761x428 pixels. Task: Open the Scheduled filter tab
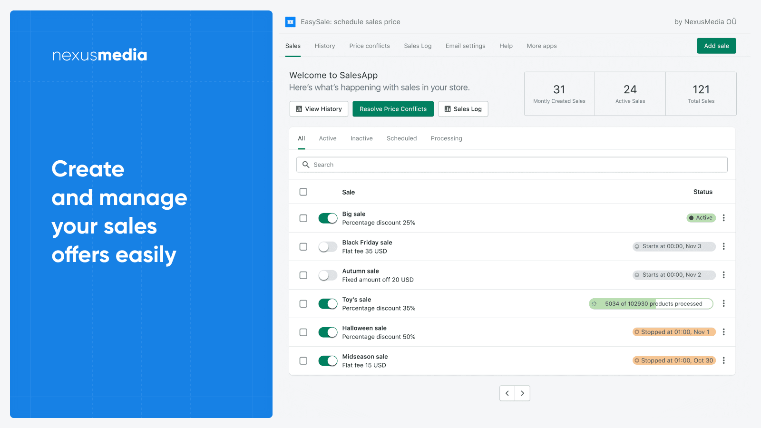pyautogui.click(x=401, y=138)
